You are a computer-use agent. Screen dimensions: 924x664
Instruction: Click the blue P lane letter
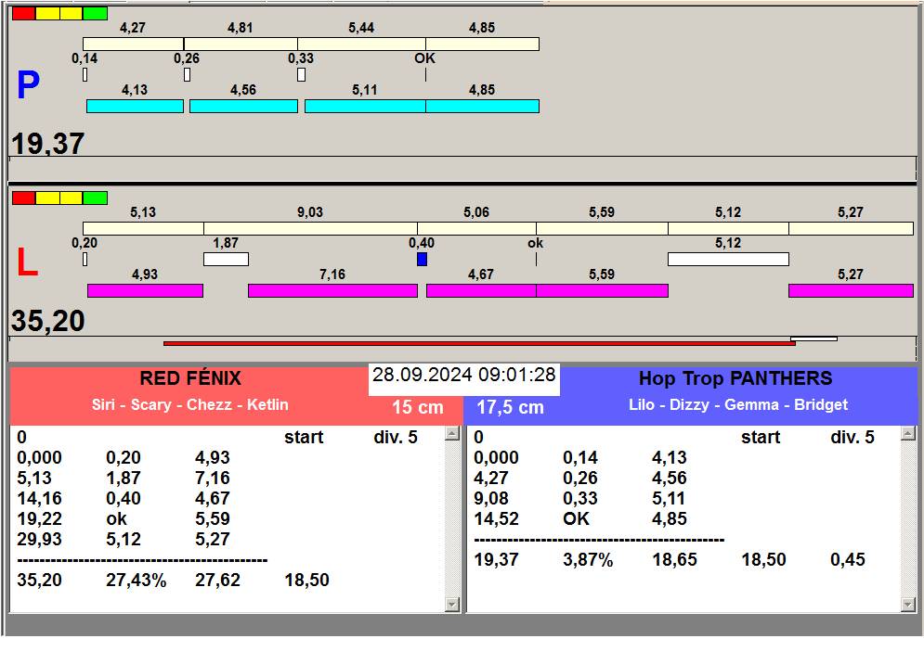(x=28, y=86)
